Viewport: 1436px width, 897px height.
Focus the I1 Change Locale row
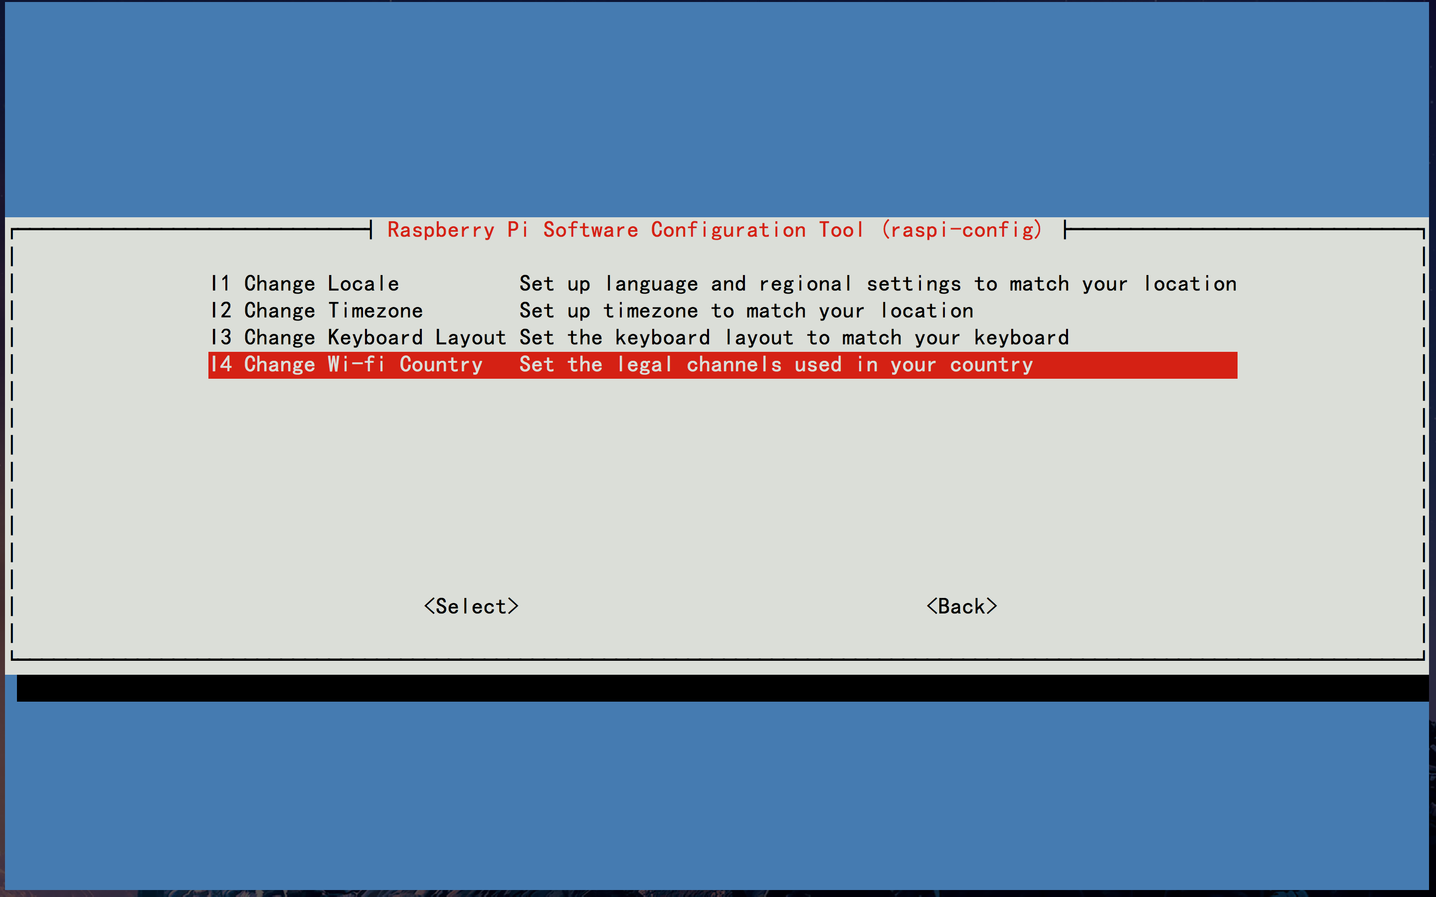(x=718, y=282)
